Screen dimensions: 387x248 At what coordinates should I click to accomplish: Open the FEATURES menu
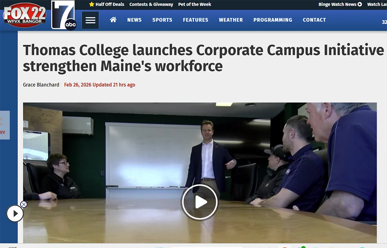tap(195, 20)
